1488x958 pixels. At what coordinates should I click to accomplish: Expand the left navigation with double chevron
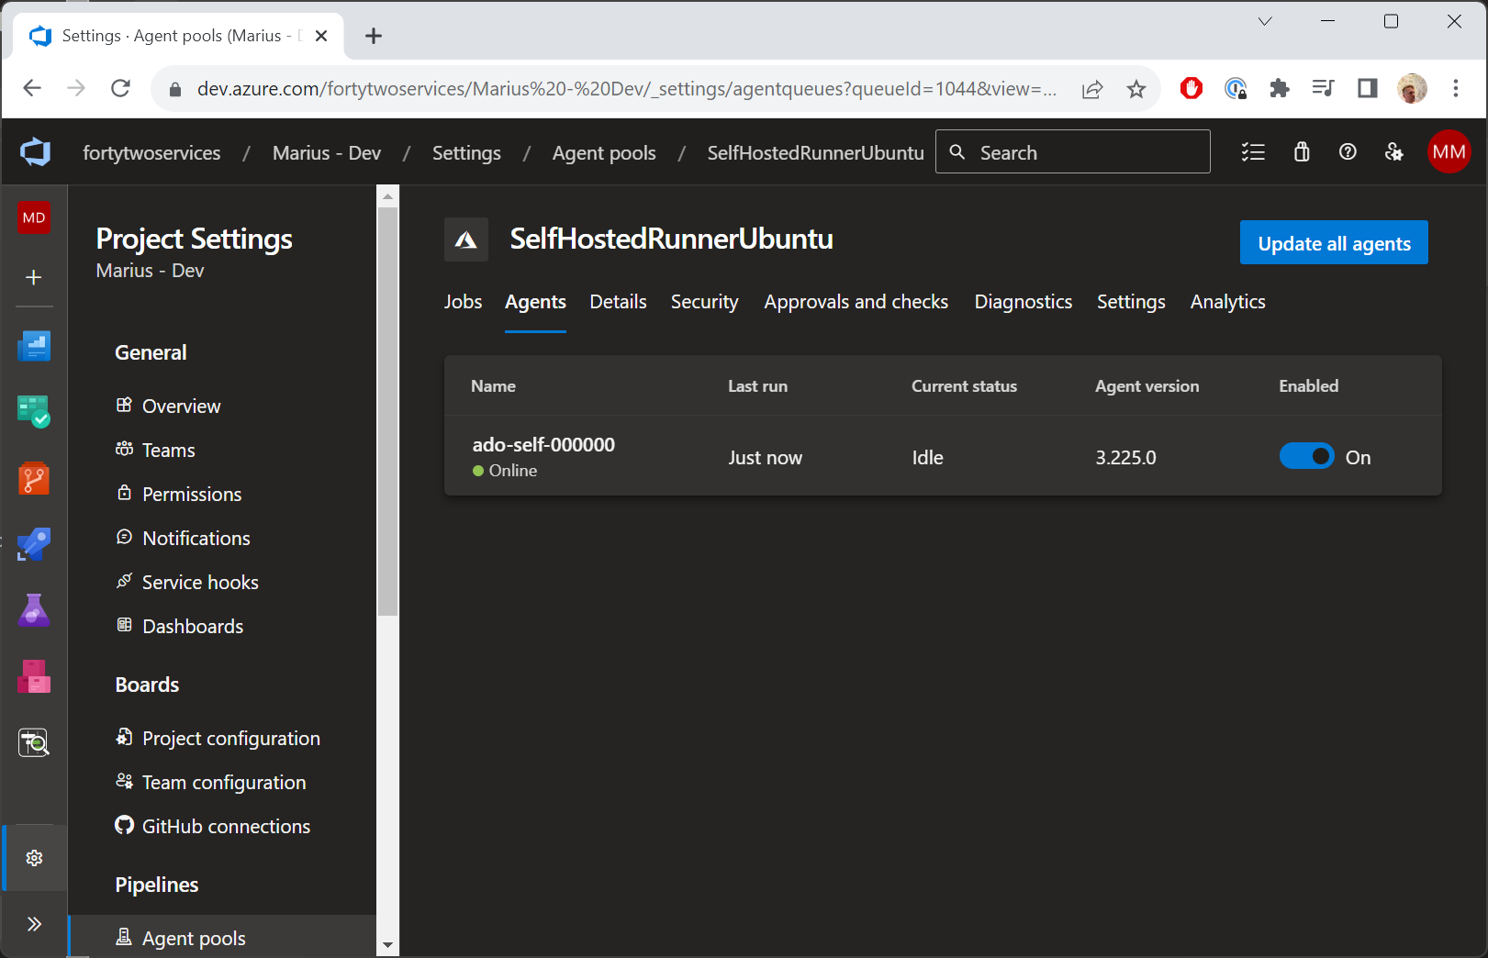pyautogui.click(x=34, y=924)
